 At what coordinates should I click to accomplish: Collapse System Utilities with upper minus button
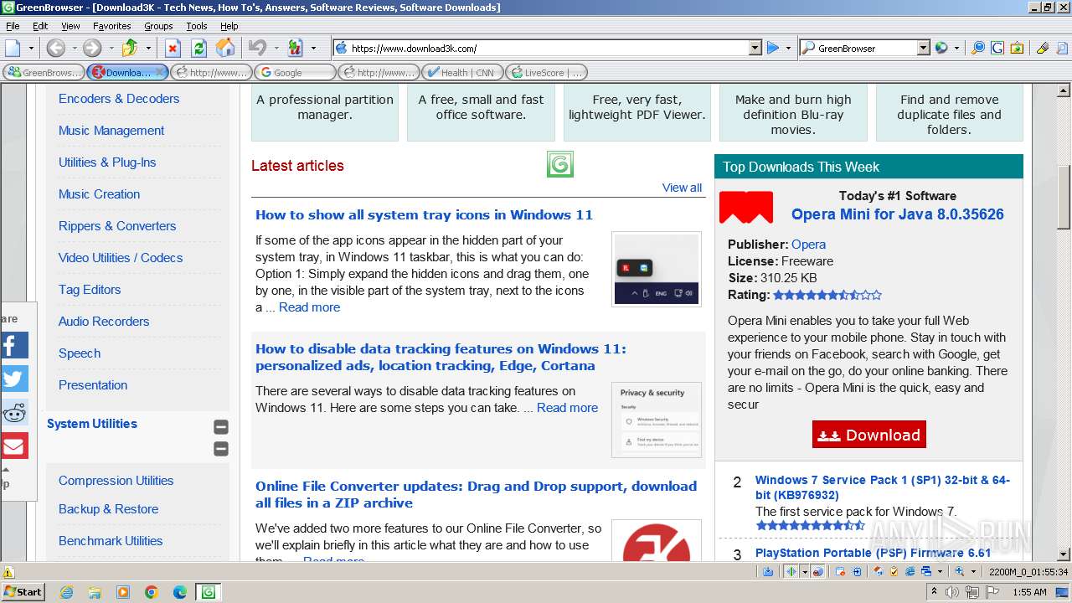click(221, 427)
